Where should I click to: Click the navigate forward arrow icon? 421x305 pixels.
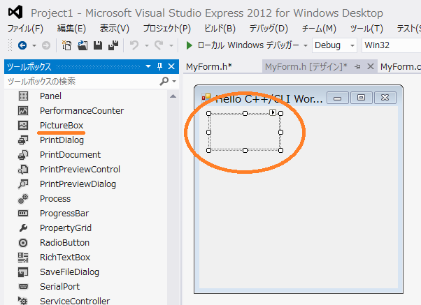click(46, 45)
